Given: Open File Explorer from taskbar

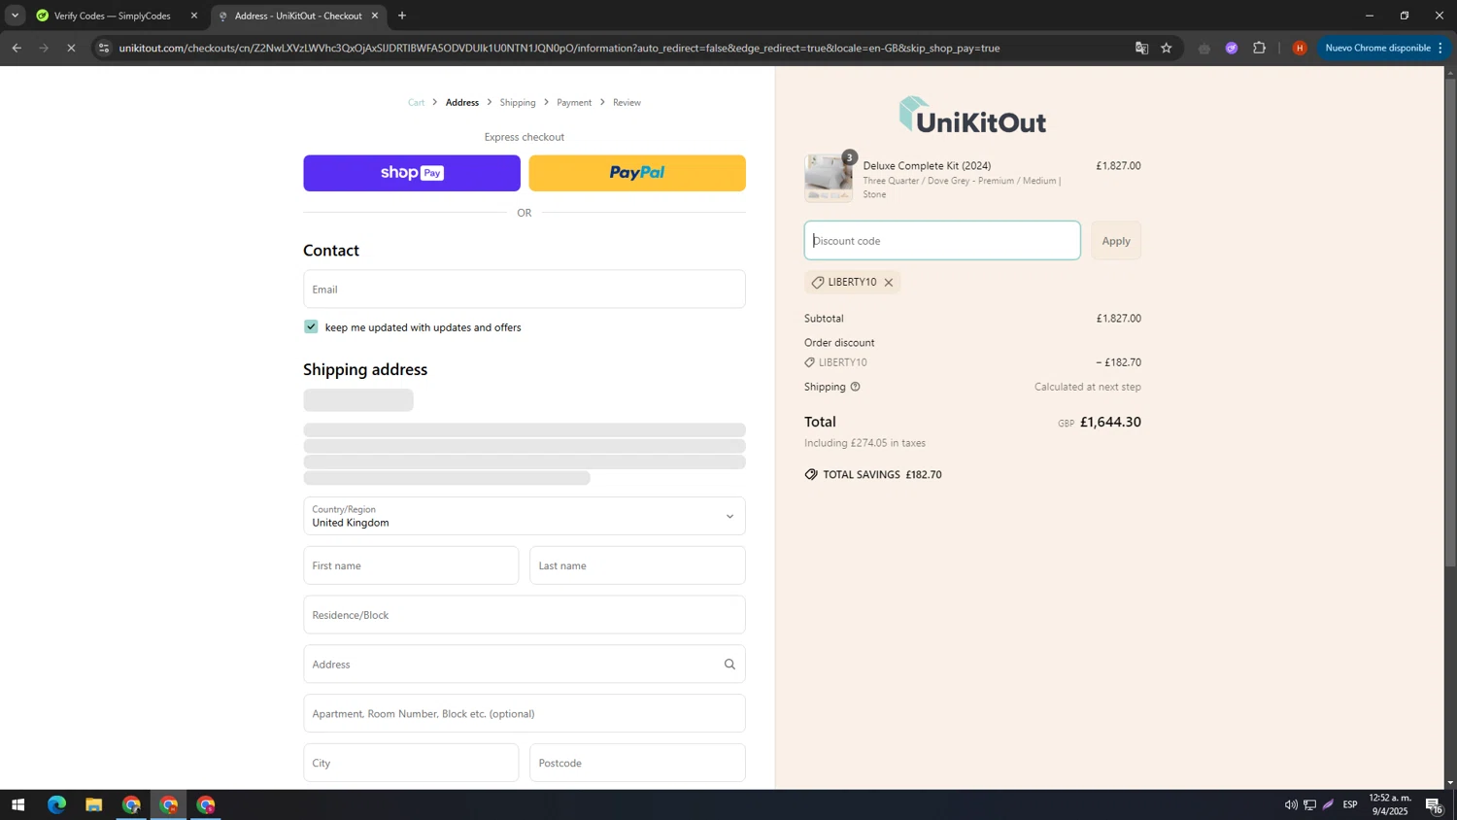Looking at the screenshot, I should pos(93,804).
